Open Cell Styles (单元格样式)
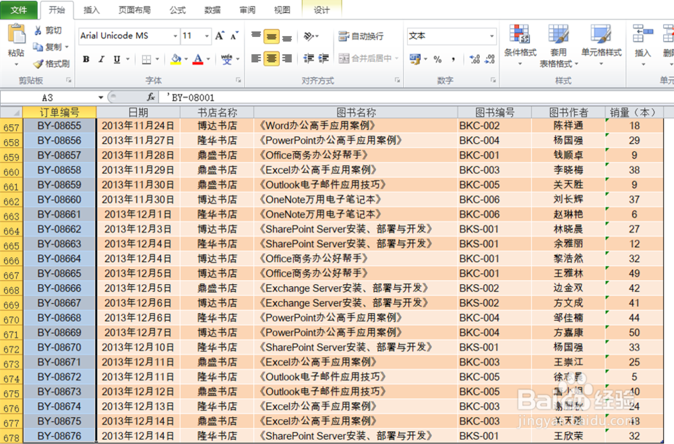The height and width of the screenshot is (444, 674). (601, 46)
